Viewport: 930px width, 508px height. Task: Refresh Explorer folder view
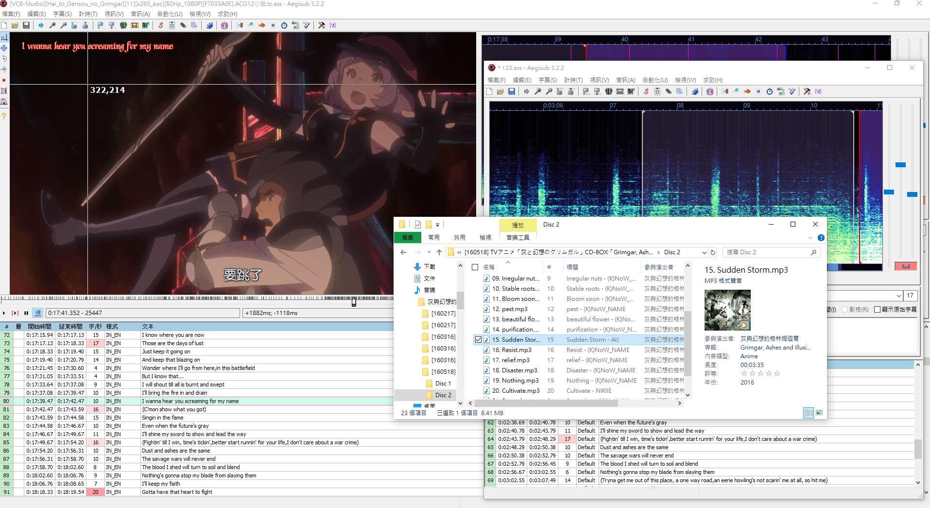pyautogui.click(x=713, y=252)
